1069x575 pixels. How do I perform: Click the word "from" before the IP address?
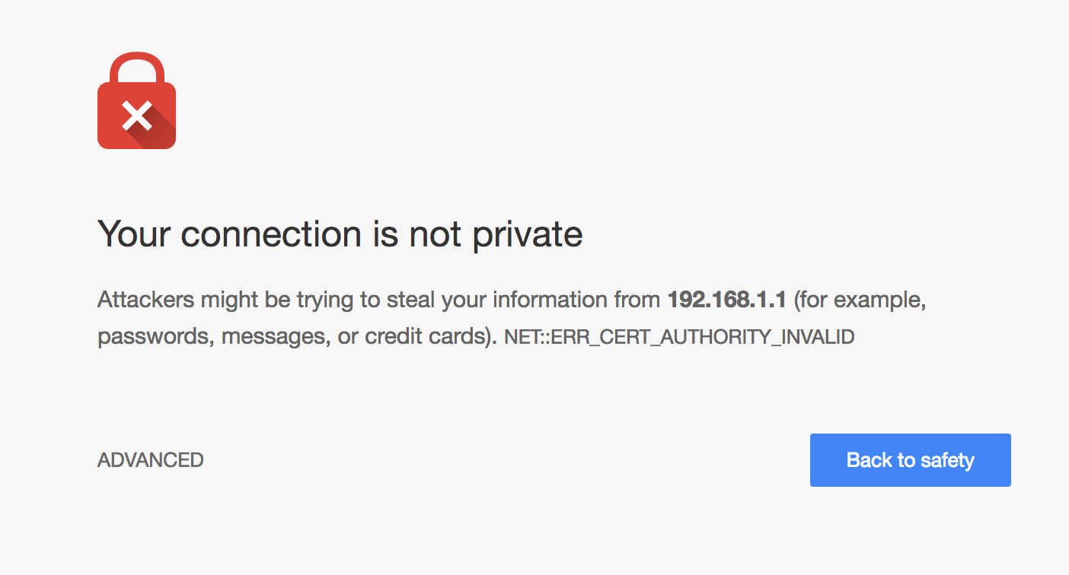coord(637,300)
